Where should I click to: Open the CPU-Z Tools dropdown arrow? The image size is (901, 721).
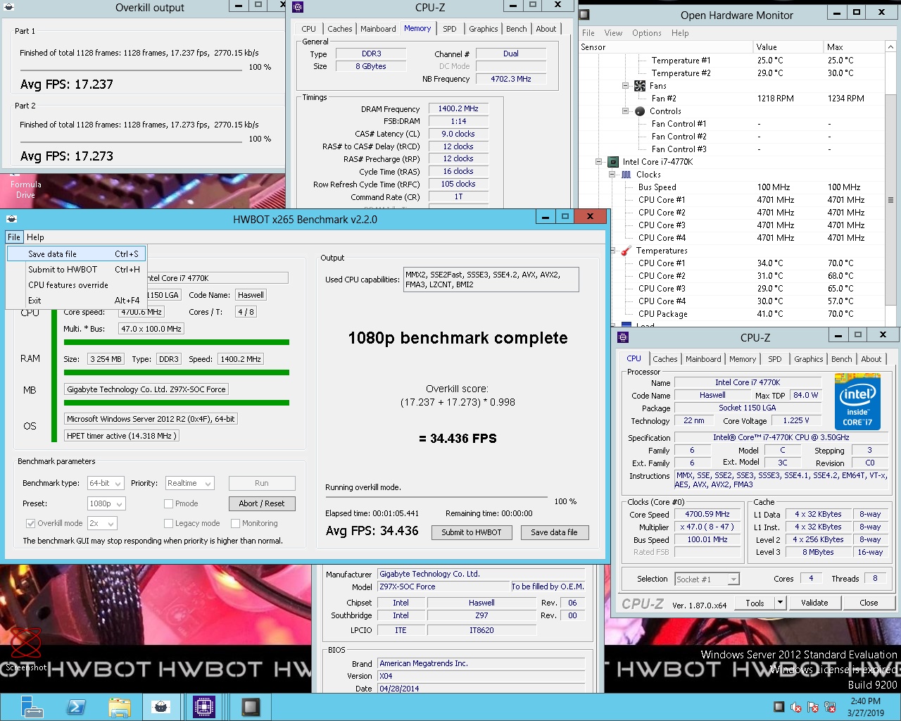(780, 603)
